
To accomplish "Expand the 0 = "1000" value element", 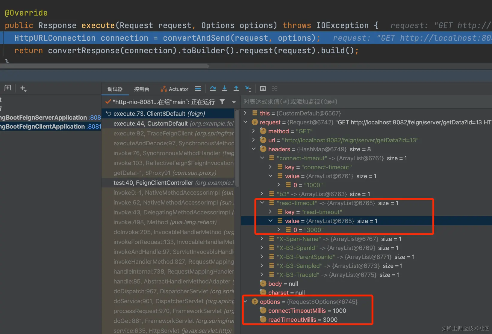I will (x=279, y=185).
